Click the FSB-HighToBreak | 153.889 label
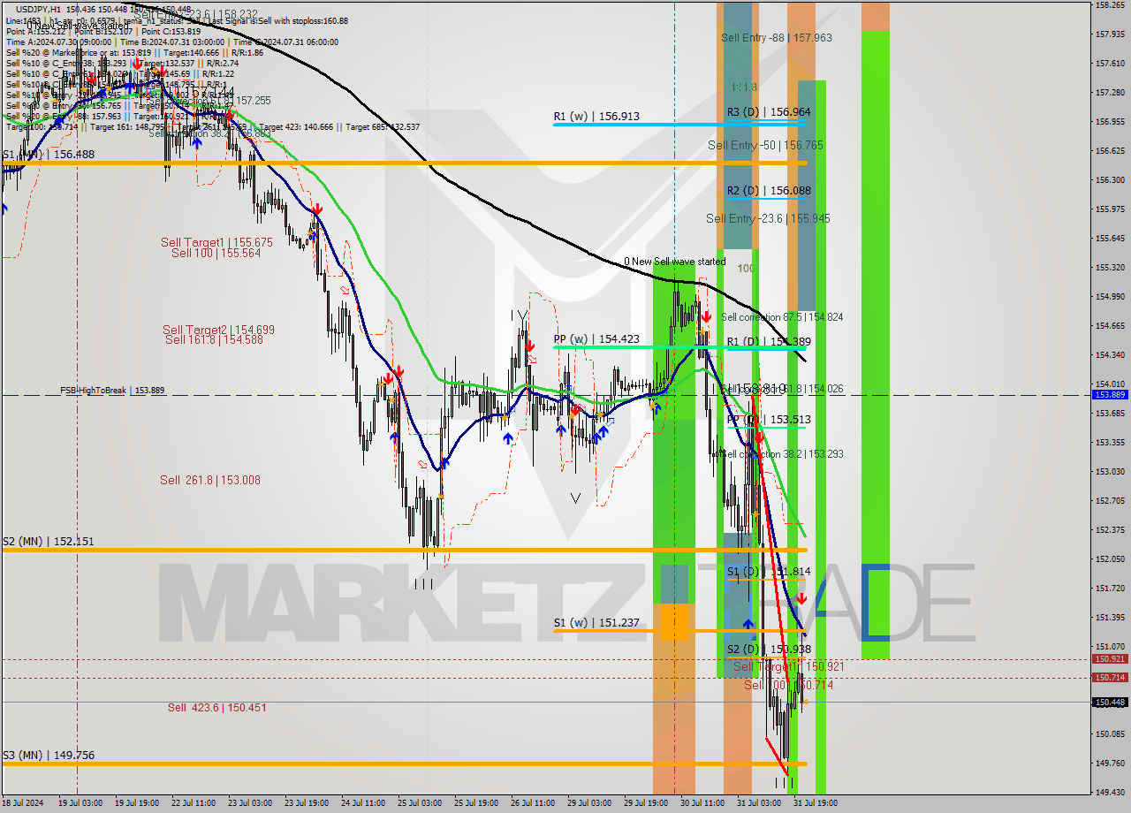The image size is (1131, 813). tap(112, 390)
